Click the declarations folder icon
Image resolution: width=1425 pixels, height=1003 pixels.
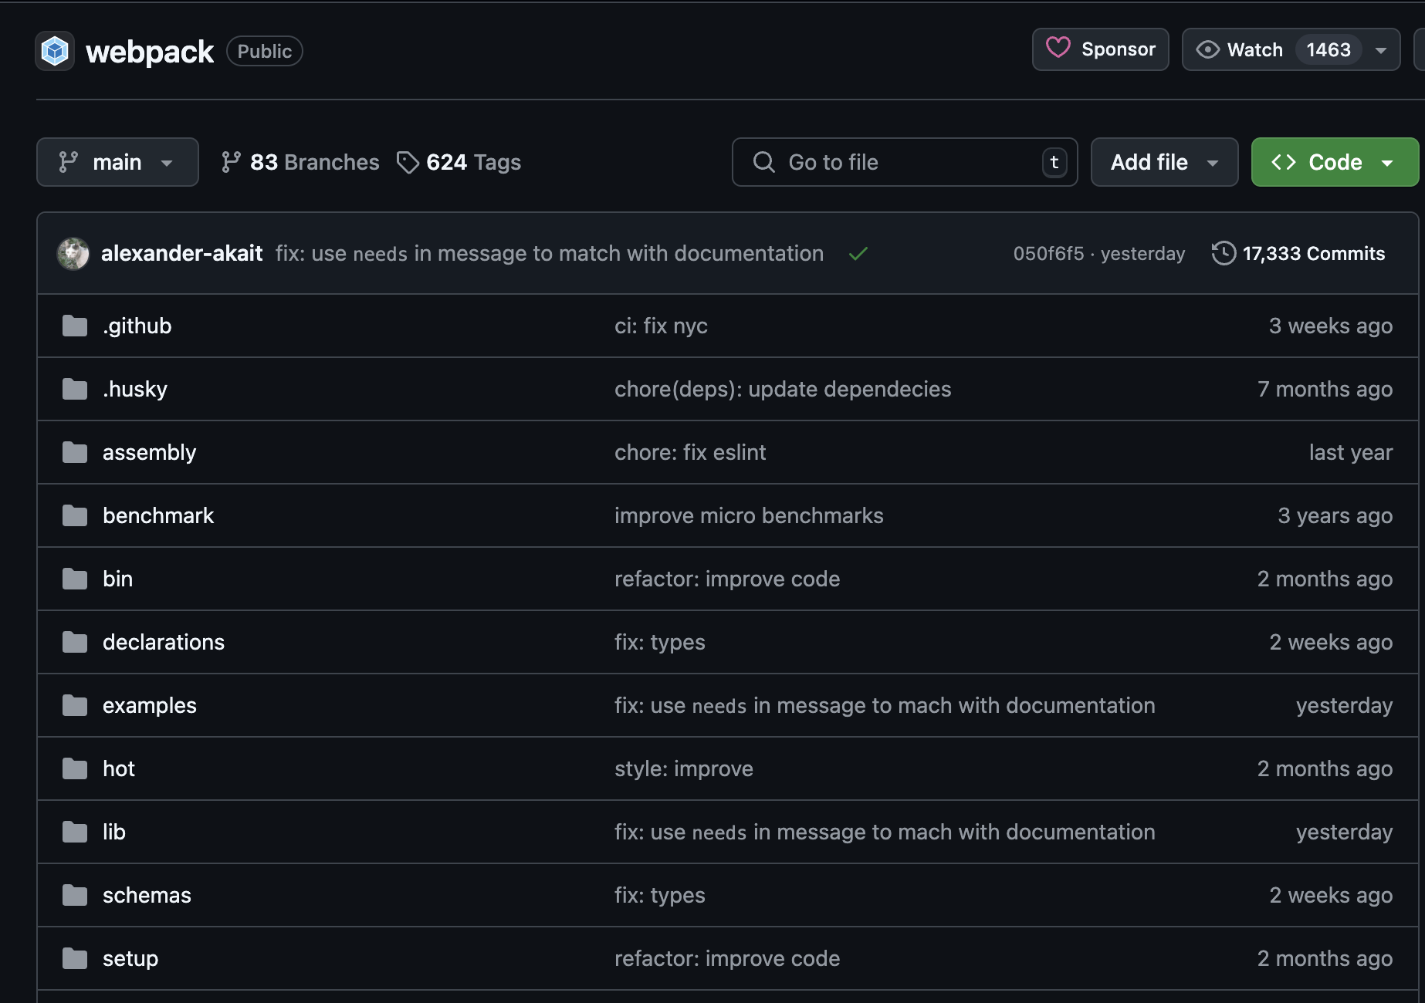coord(75,642)
